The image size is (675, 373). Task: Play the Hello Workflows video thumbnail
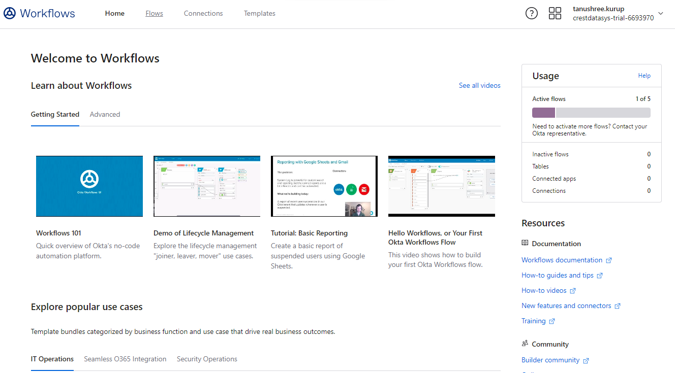point(442,186)
